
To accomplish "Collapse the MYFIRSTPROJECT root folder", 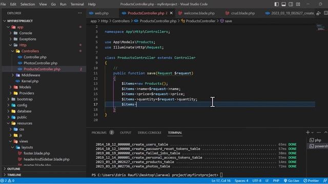I will pos(20,21).
